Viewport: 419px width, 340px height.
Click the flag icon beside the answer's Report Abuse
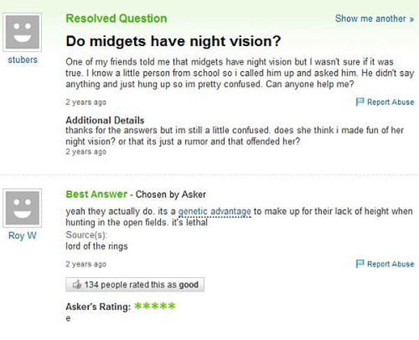360,264
